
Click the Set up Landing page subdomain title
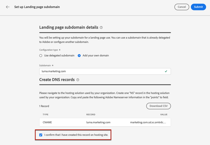coord(37,7)
